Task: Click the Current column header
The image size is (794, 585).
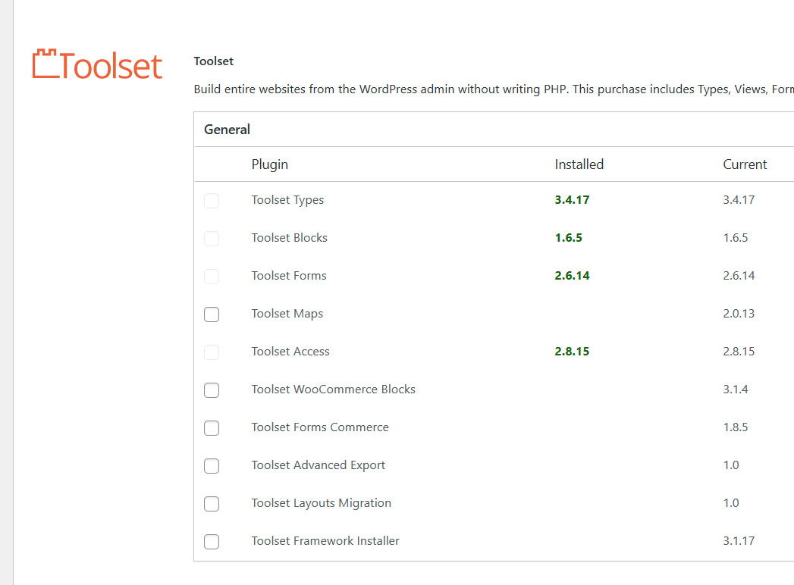Action: click(745, 164)
